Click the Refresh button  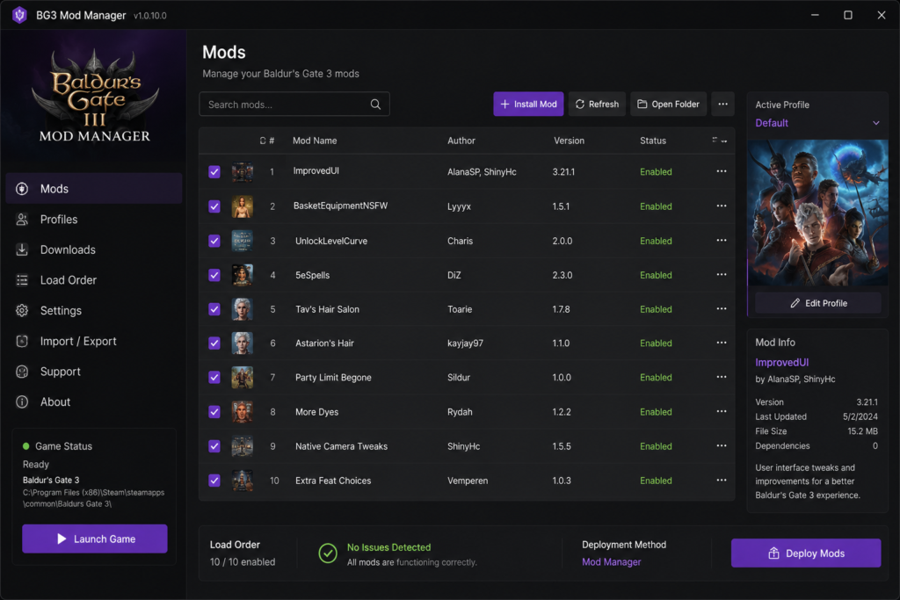pyautogui.click(x=597, y=104)
